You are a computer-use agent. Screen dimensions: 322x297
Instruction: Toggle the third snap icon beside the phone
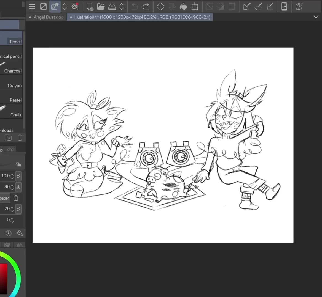click(x=270, y=7)
